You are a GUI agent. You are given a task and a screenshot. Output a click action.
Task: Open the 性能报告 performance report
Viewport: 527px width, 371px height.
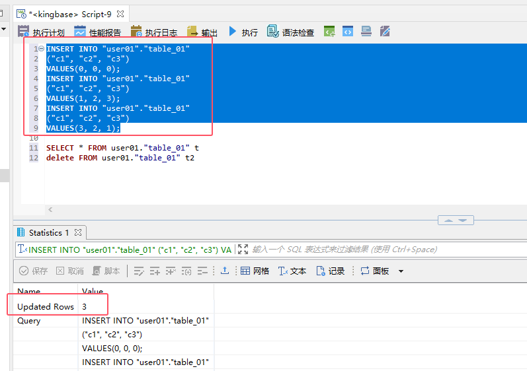pyautogui.click(x=97, y=32)
